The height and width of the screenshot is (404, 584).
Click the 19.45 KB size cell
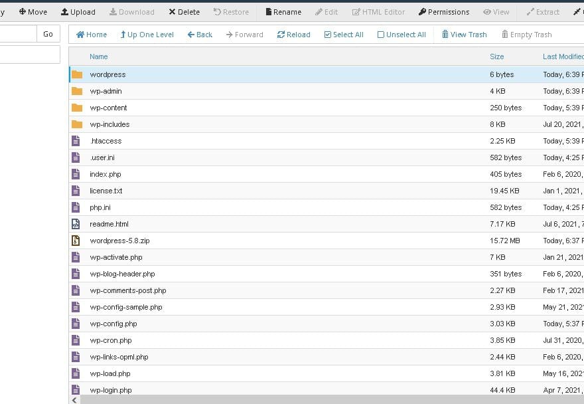click(504, 191)
